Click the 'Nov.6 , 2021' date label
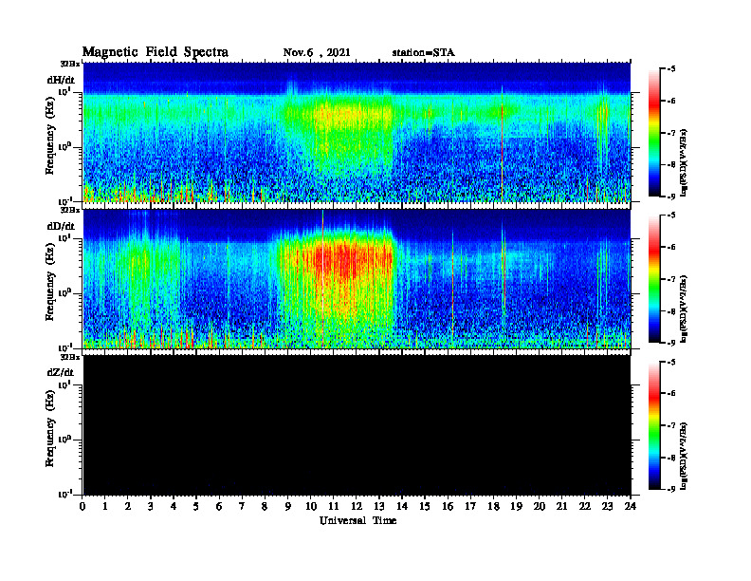Screen dimensions: 751x581 click(x=317, y=53)
